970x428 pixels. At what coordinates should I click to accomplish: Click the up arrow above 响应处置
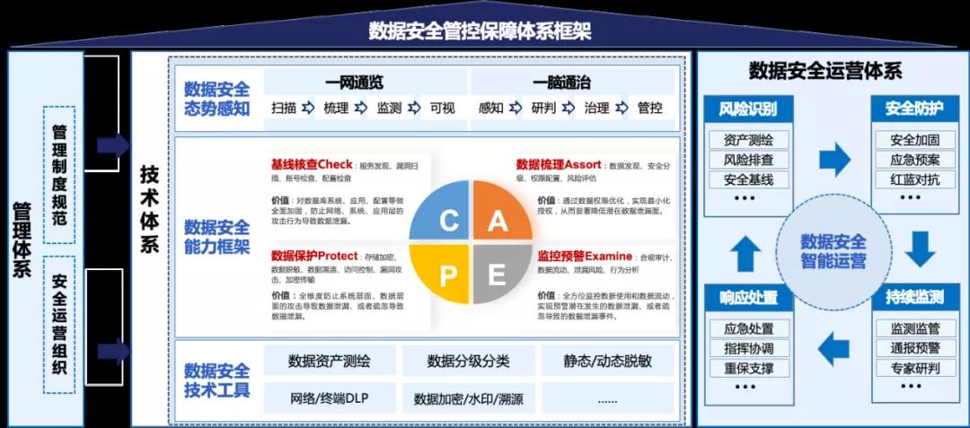tap(745, 255)
